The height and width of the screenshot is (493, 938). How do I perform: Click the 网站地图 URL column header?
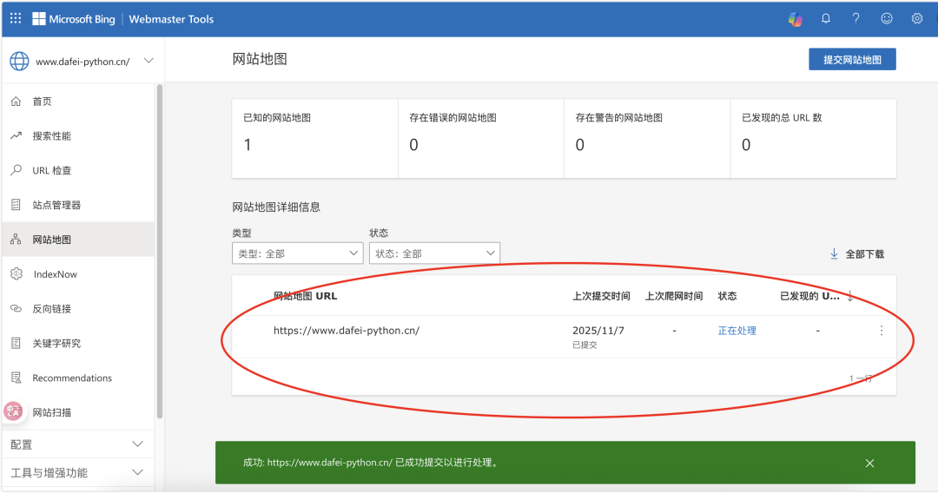click(x=305, y=296)
